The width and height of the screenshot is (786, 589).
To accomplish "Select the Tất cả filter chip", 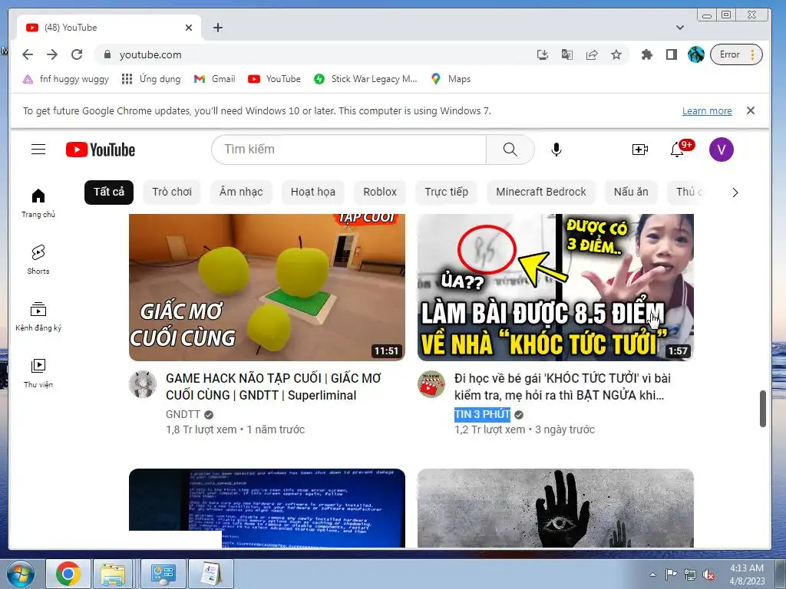I will [x=109, y=192].
